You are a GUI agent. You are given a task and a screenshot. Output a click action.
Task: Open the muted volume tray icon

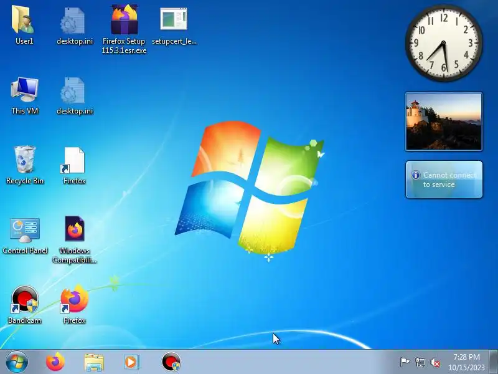tap(435, 362)
